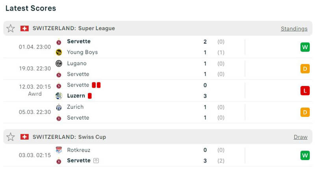
Task: Click the orange D badge for Zurich match
Action: coord(305,112)
